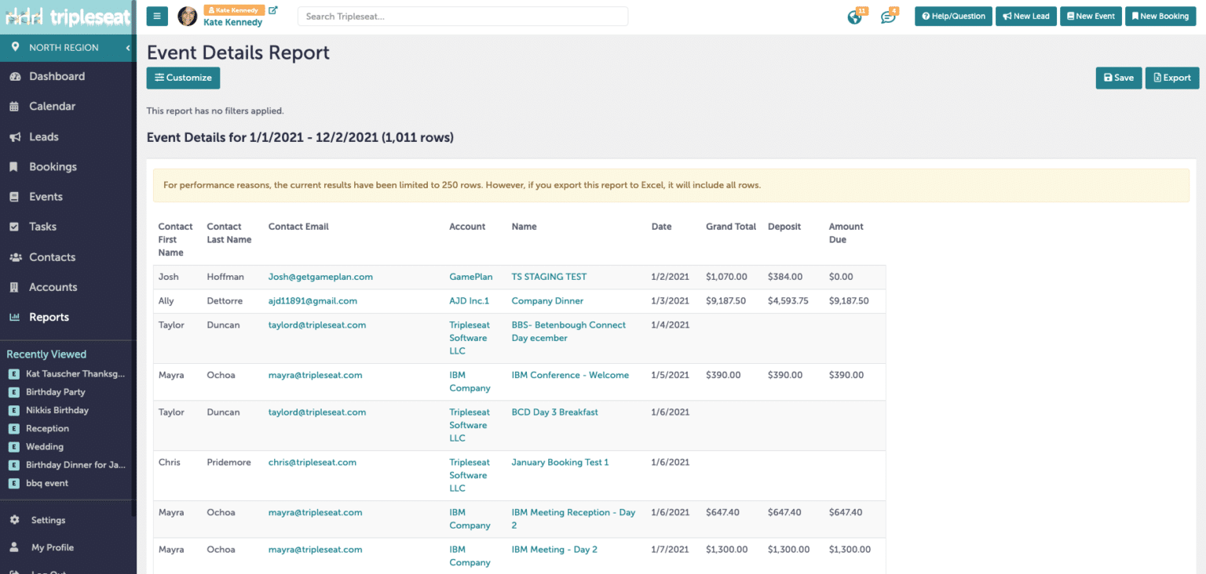Open the Company Dinner event

[547, 301]
